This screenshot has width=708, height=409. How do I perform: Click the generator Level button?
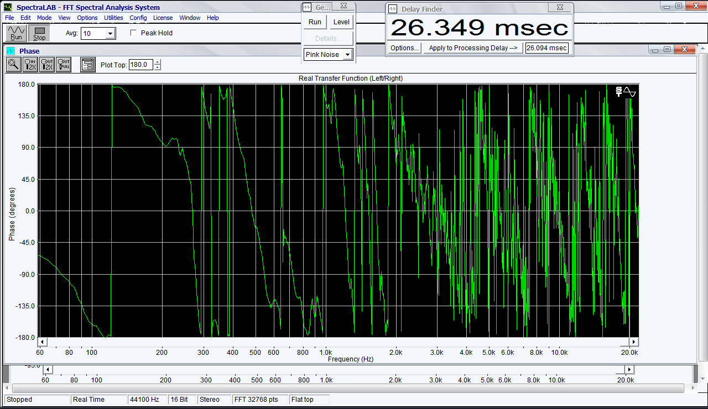[x=341, y=22]
